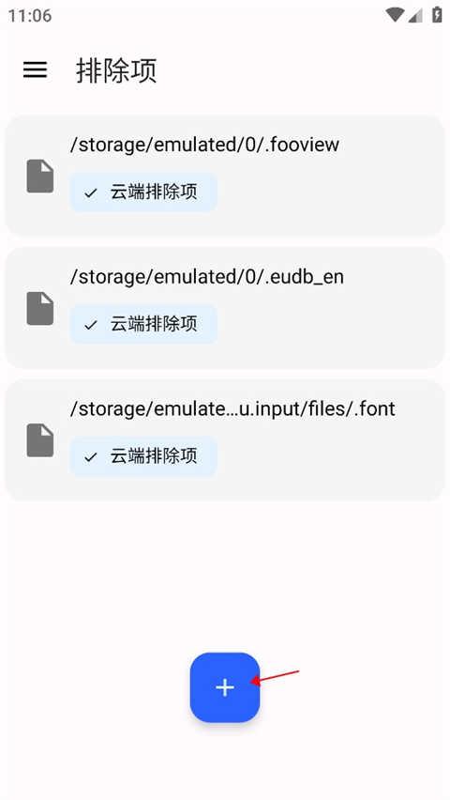Image resolution: width=450 pixels, height=800 pixels.
Task: Select the truncated .font path text
Action: 232,408
